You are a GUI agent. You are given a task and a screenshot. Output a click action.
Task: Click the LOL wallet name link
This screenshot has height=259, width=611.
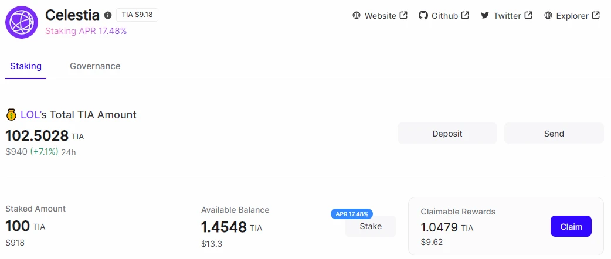pyautogui.click(x=30, y=115)
